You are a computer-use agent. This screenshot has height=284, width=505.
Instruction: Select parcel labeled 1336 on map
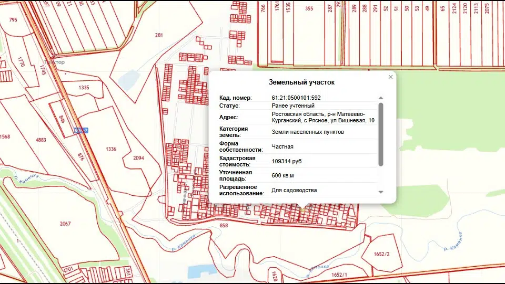110,149
